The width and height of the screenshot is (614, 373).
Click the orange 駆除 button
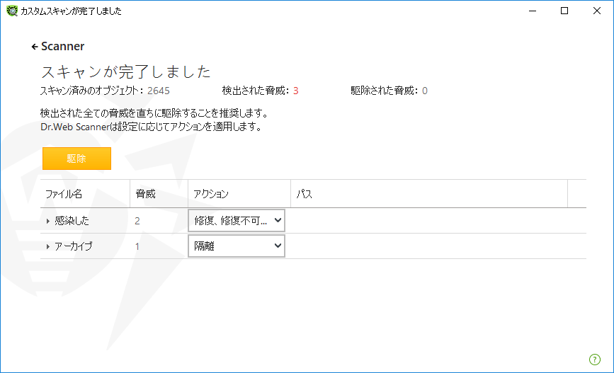[76, 159]
